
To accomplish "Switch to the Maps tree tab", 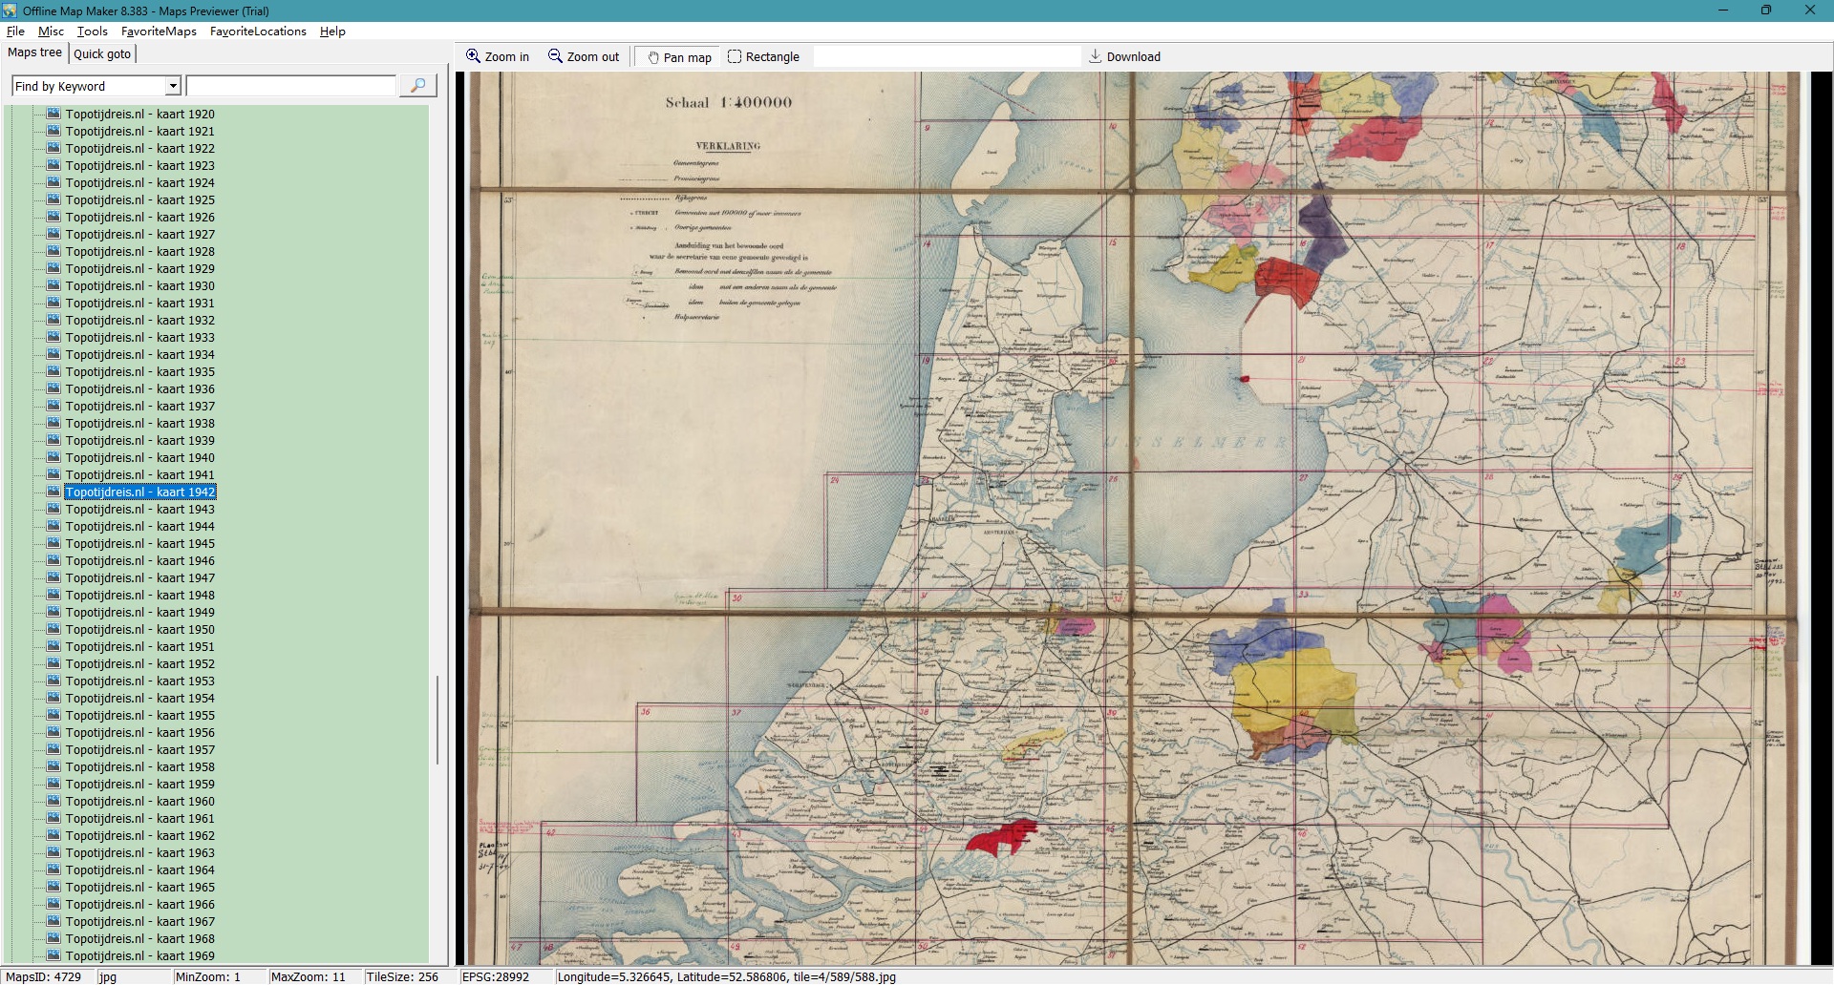I will click(34, 52).
